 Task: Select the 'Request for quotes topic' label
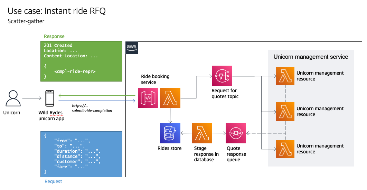[225, 93]
